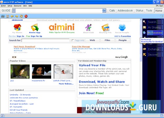The image size is (164, 118).
Task: Open the Help menu
Action: (x=30, y=6)
